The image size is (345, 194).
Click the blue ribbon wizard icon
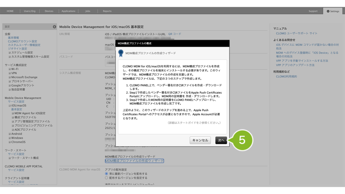point(121,53)
